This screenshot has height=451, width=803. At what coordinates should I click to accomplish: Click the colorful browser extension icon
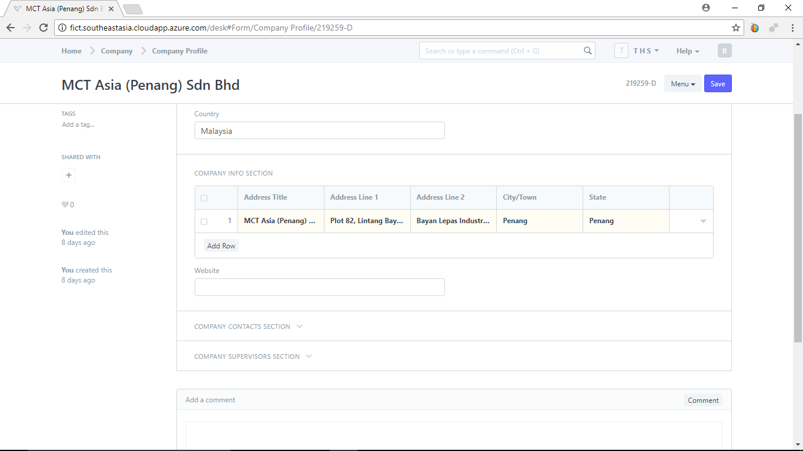coord(755,28)
